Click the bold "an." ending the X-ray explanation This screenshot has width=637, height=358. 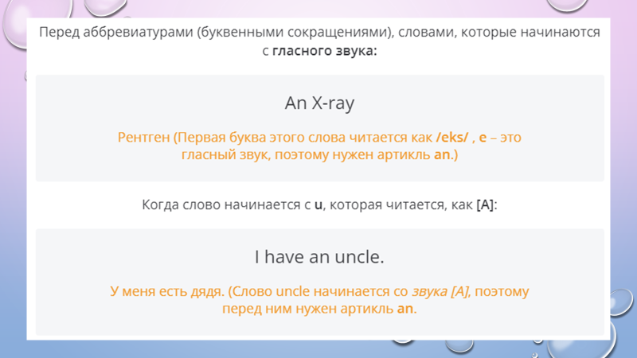click(x=446, y=156)
